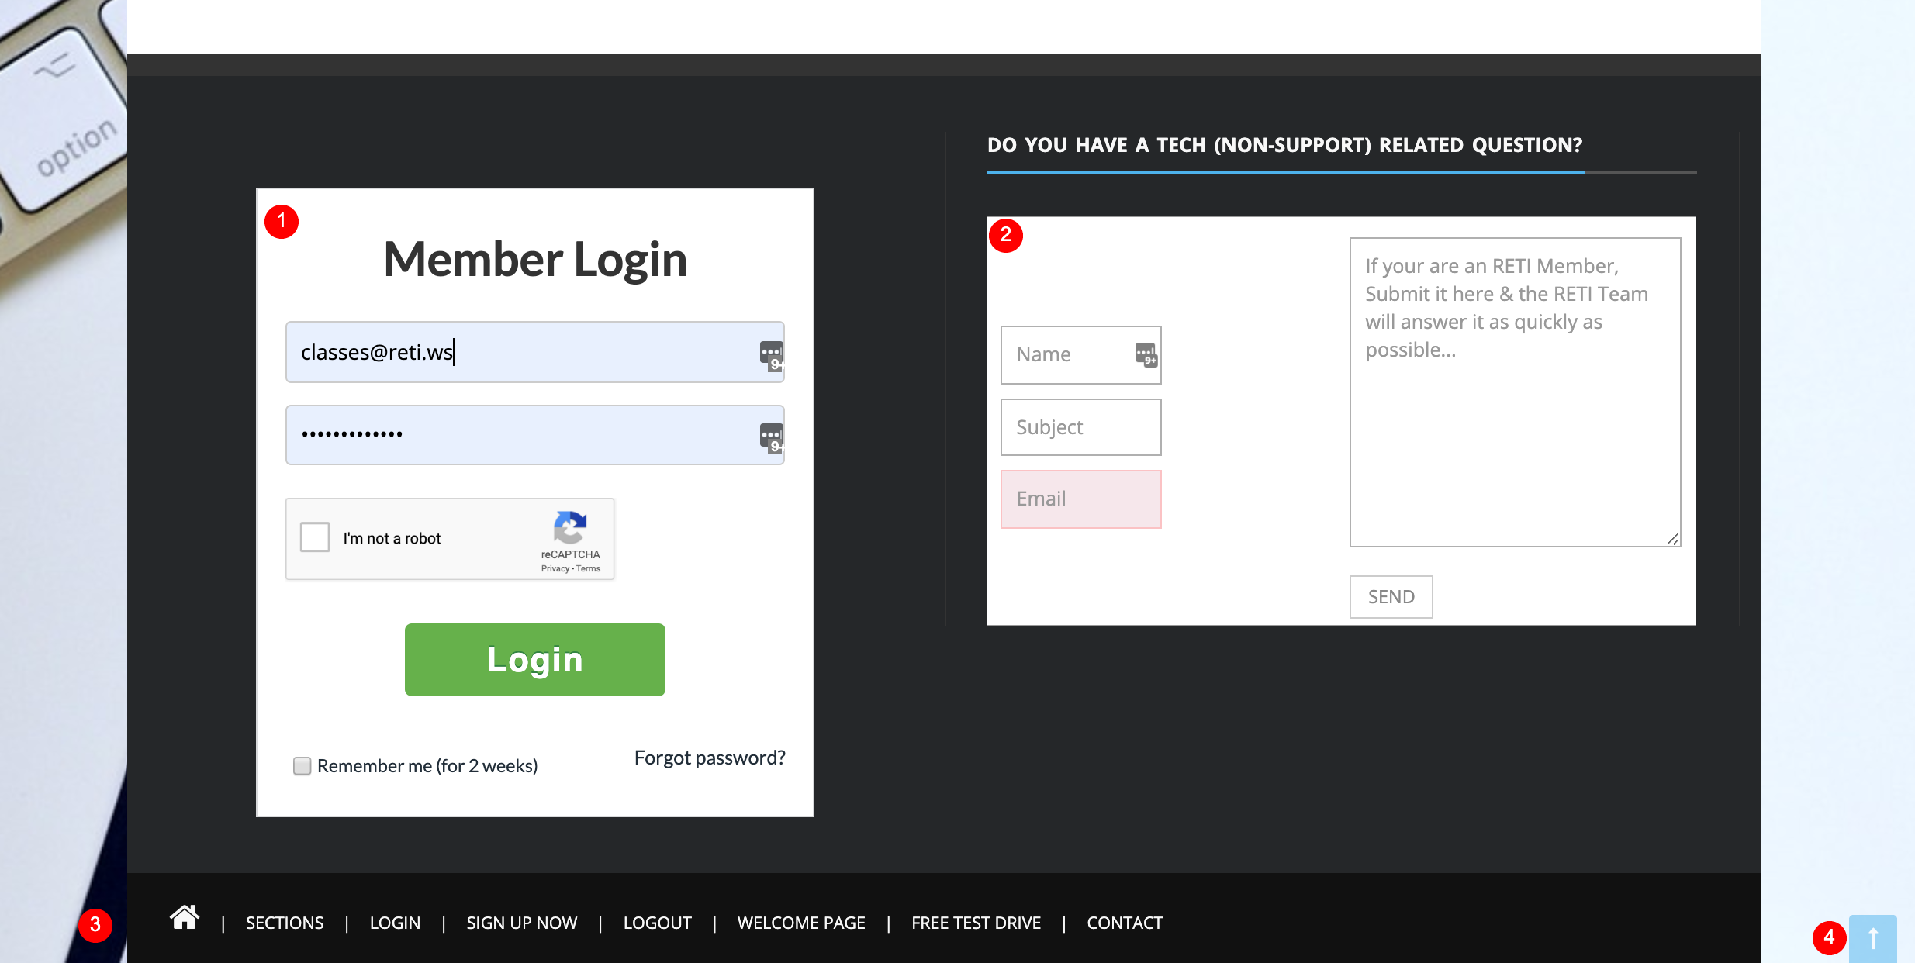
Task: Open LOGIN in footer menu
Action: pyautogui.click(x=395, y=923)
